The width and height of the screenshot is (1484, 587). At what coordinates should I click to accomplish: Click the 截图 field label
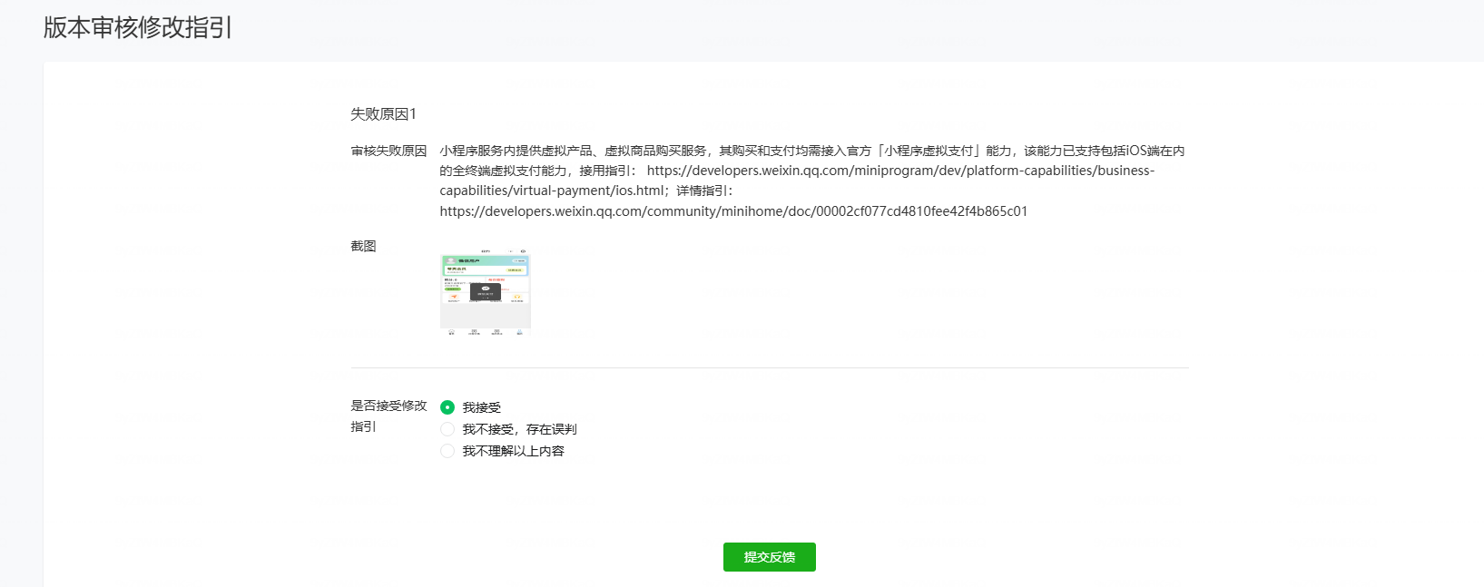click(363, 246)
